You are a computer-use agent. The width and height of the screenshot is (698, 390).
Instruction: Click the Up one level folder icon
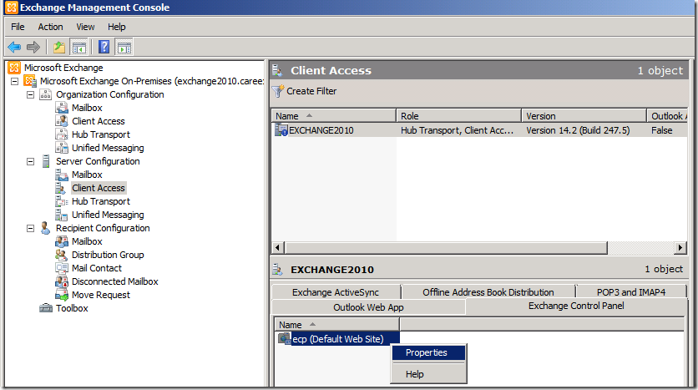(59, 47)
